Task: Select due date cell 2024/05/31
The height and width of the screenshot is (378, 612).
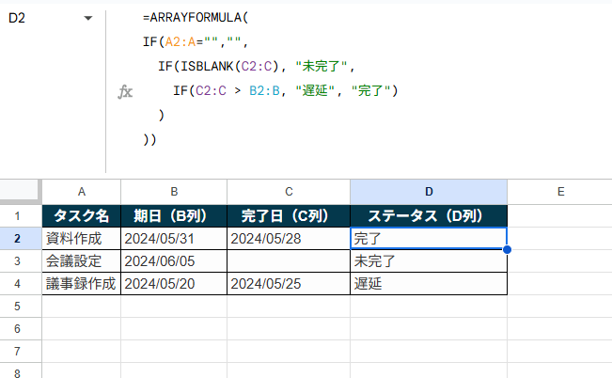Action: pyautogui.click(x=174, y=239)
